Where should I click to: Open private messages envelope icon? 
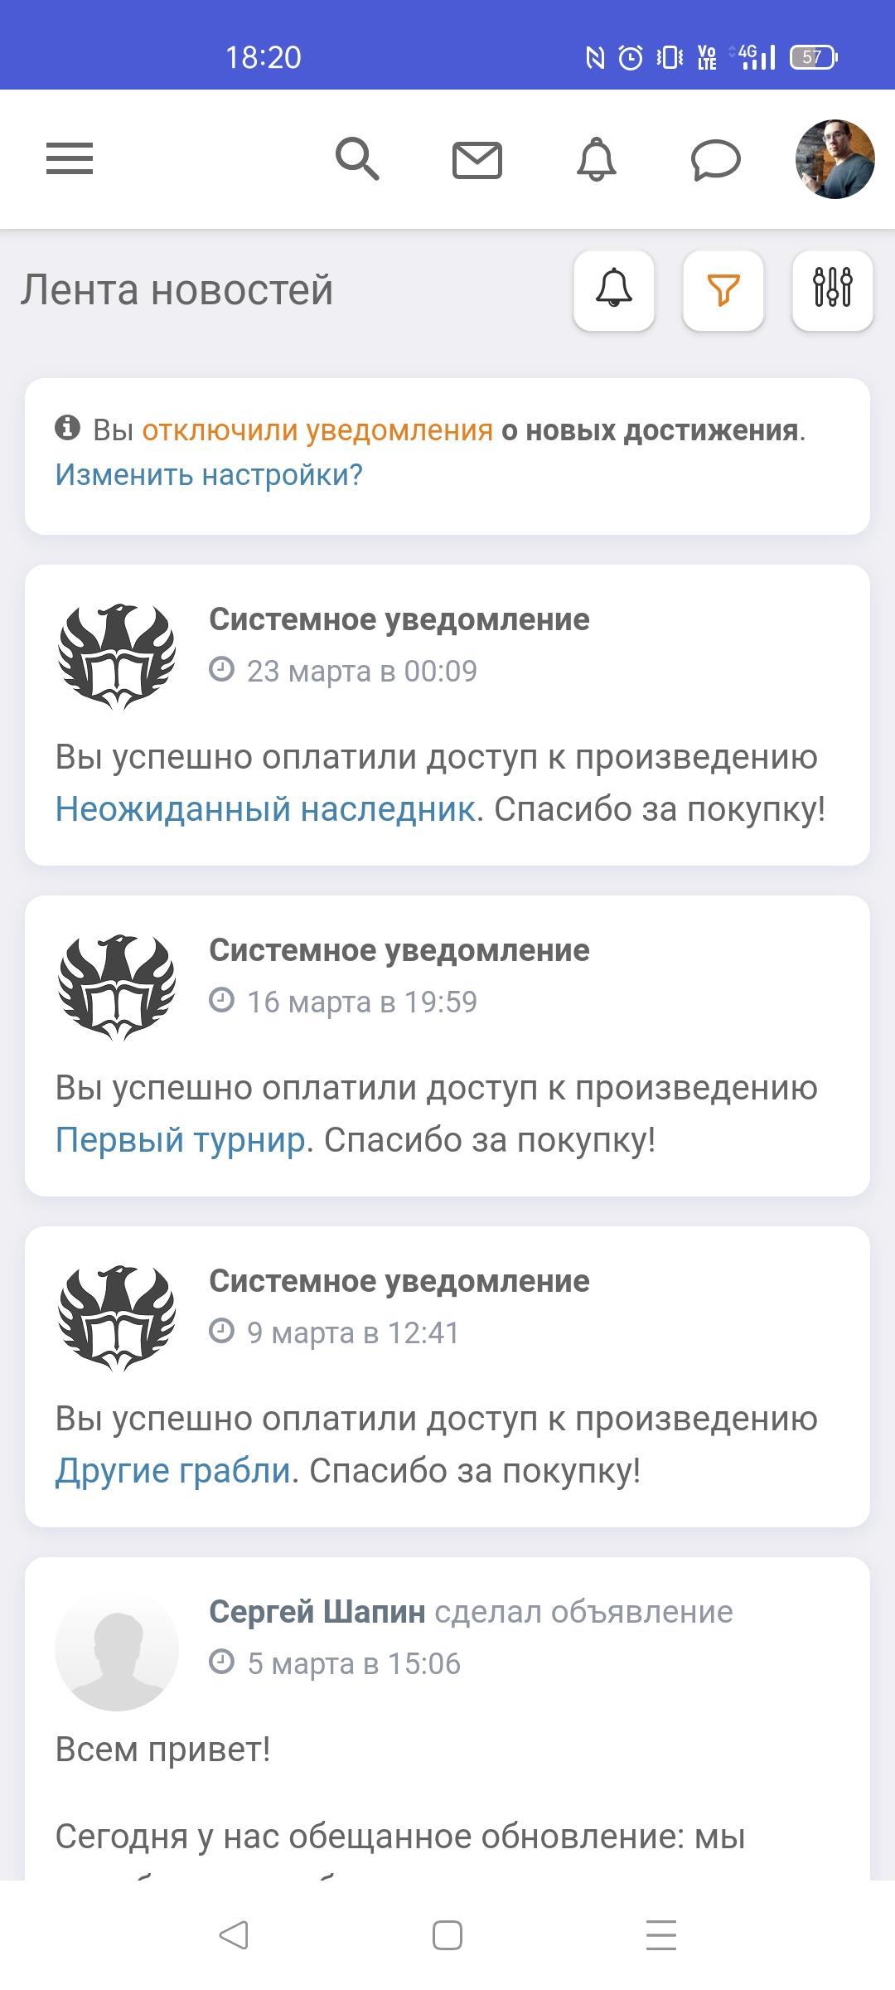[x=477, y=160]
